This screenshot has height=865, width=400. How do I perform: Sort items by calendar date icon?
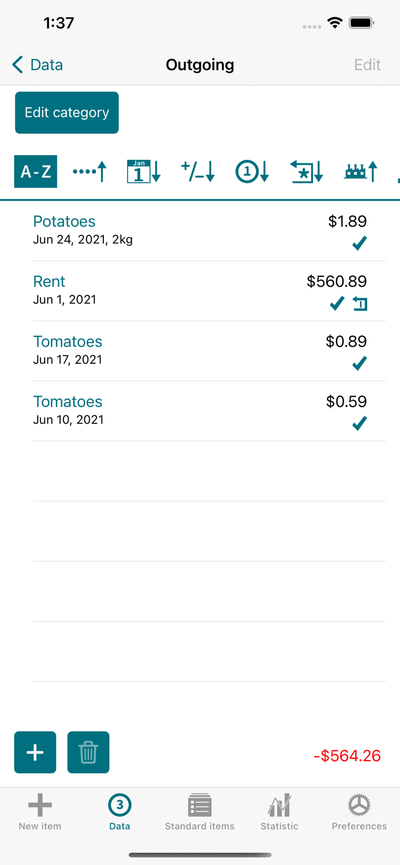(x=144, y=171)
